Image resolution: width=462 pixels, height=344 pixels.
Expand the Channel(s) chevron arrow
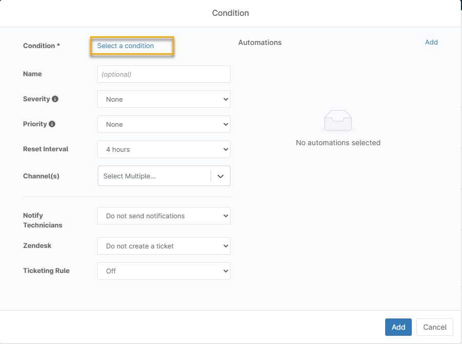point(220,176)
